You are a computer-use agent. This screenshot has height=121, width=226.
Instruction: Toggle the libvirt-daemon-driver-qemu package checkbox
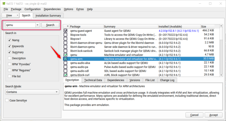click(66, 43)
